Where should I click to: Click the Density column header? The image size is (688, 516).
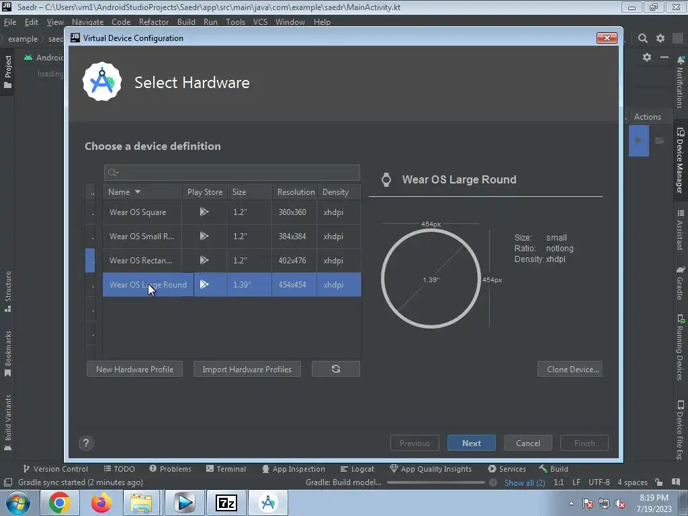[339, 191]
